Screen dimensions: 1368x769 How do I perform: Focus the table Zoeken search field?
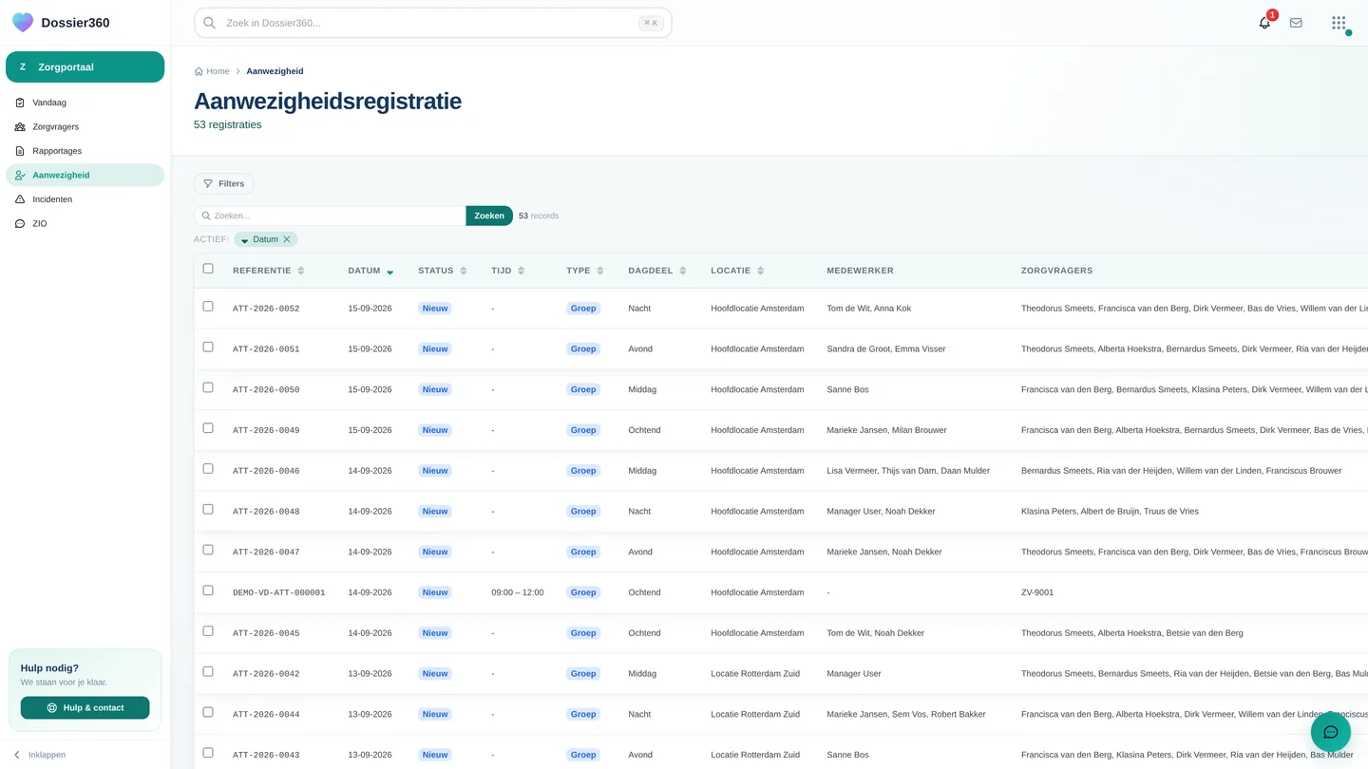pyautogui.click(x=330, y=216)
